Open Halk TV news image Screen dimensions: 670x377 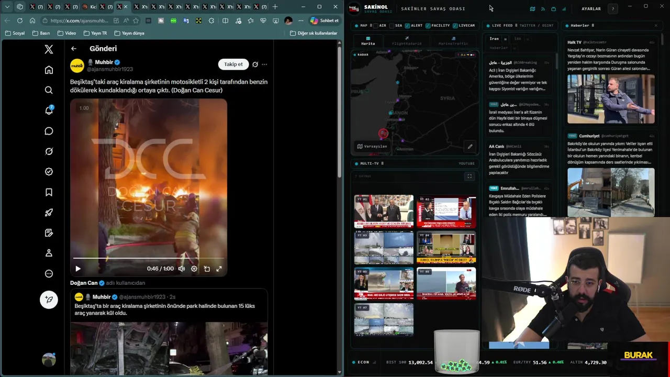pyautogui.click(x=611, y=99)
